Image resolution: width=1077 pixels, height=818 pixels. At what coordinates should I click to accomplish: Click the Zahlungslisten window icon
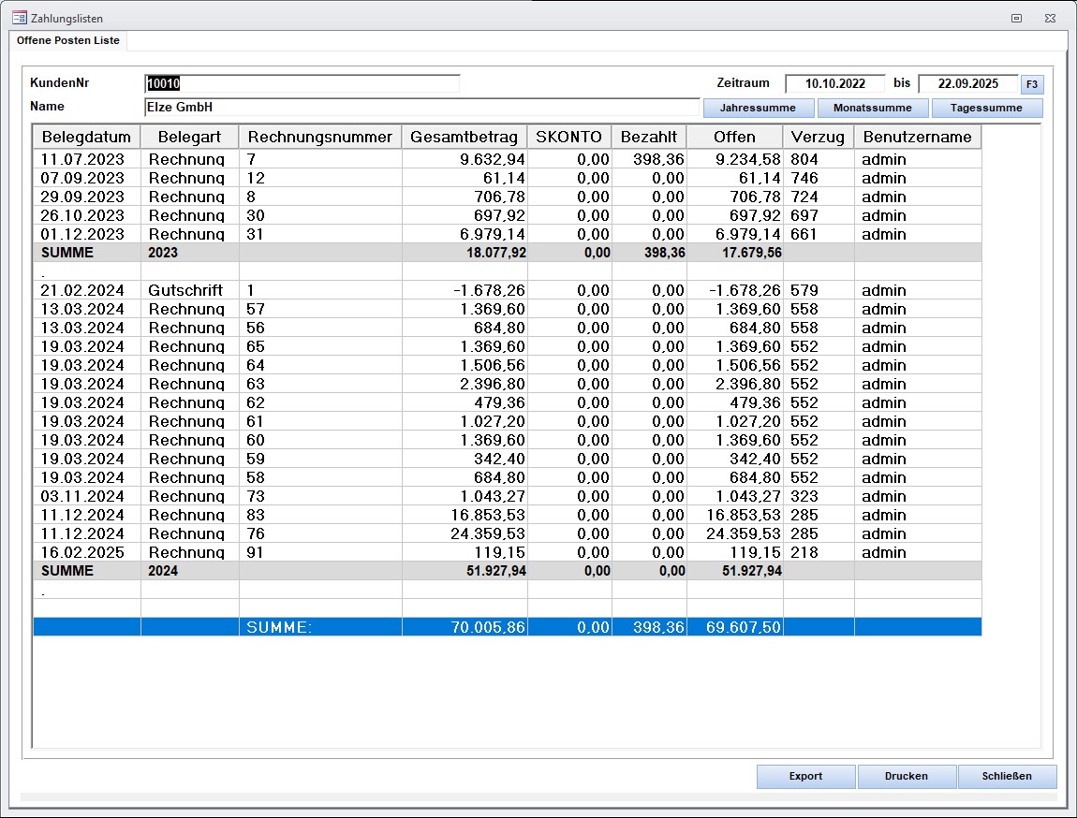pyautogui.click(x=19, y=18)
